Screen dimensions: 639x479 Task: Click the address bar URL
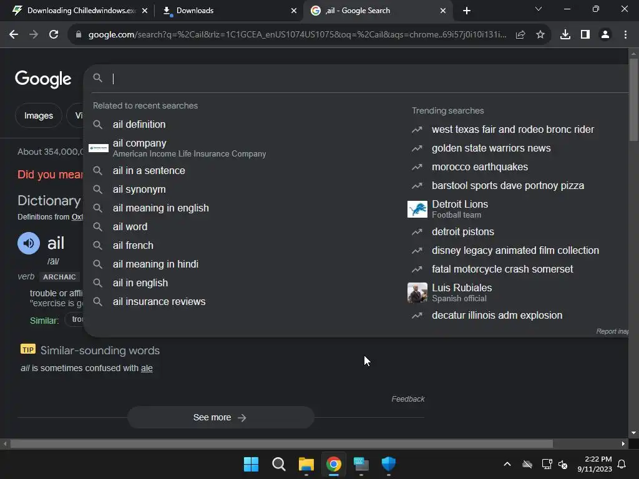(x=297, y=35)
